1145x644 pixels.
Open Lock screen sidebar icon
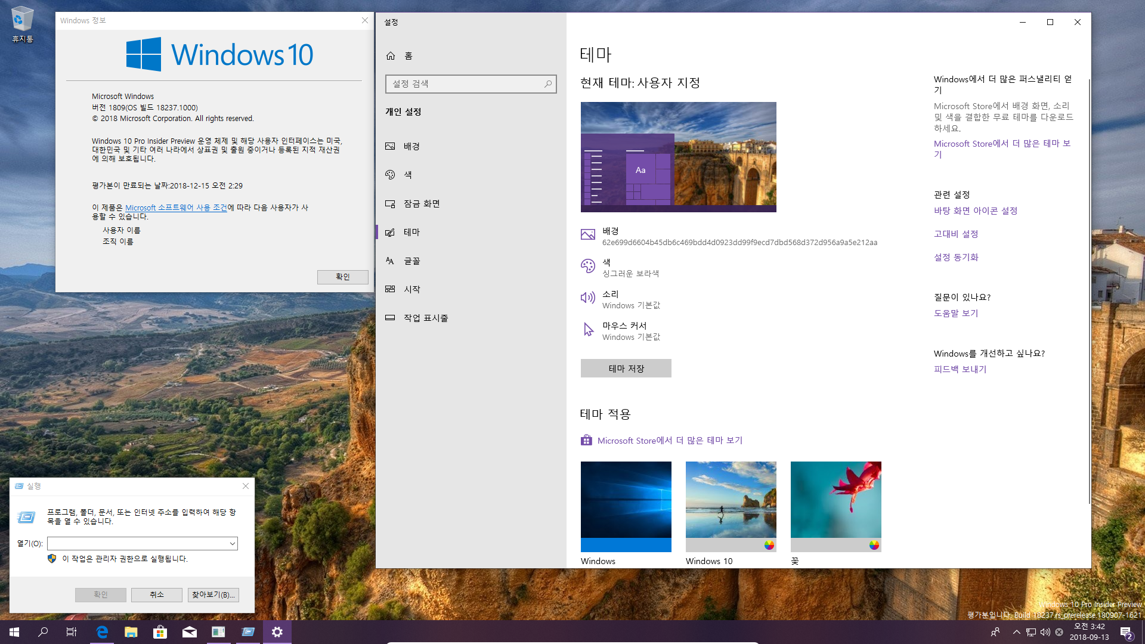[390, 203]
